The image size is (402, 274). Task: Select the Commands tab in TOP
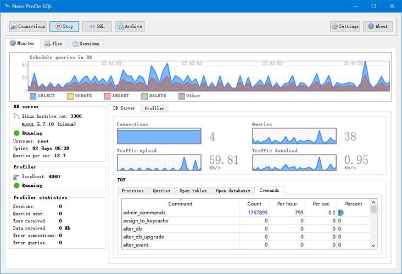click(x=269, y=190)
